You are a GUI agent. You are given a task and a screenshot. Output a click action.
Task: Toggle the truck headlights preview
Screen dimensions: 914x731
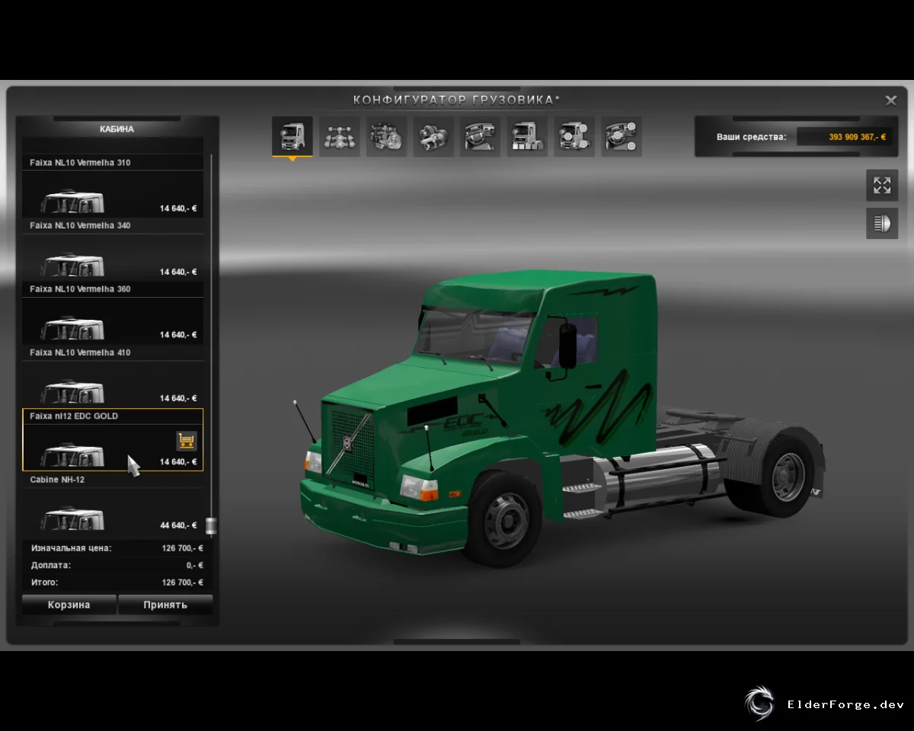coord(882,223)
